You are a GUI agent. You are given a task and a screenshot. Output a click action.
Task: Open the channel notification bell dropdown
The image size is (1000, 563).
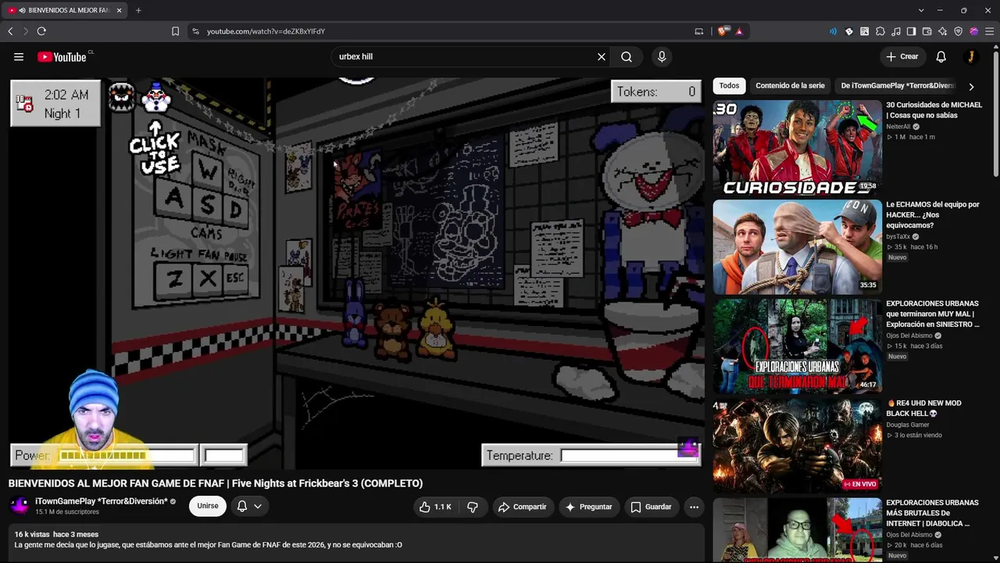249,506
